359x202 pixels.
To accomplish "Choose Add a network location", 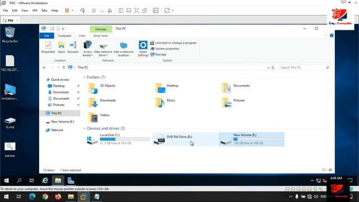I will tap(123, 49).
